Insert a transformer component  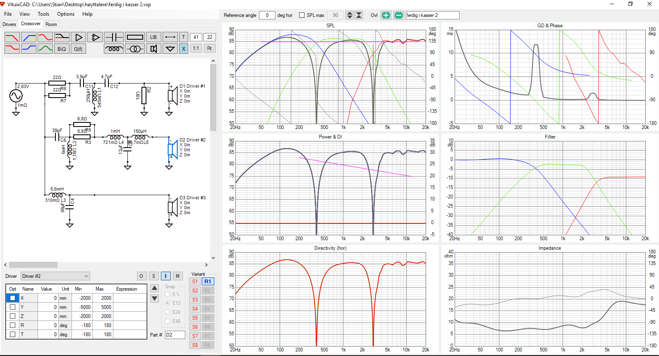point(135,49)
